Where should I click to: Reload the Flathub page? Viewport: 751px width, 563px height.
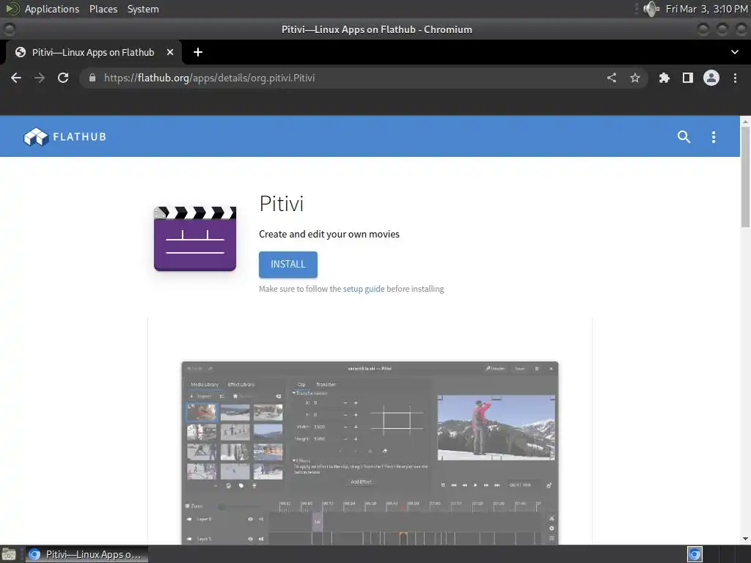click(x=63, y=78)
